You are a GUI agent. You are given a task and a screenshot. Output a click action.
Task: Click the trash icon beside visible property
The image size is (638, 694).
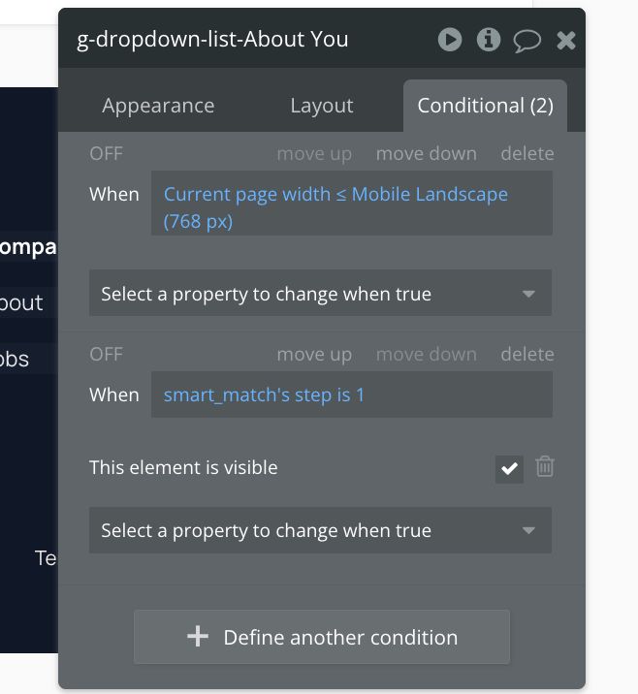click(x=545, y=466)
